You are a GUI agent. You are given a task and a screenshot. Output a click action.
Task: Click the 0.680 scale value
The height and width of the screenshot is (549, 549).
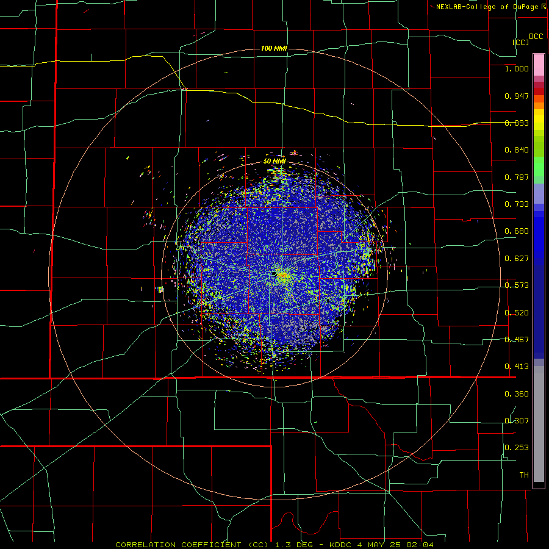(517, 231)
